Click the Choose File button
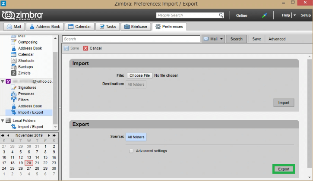This screenshot has height=181, width=313. pyautogui.click(x=140, y=75)
